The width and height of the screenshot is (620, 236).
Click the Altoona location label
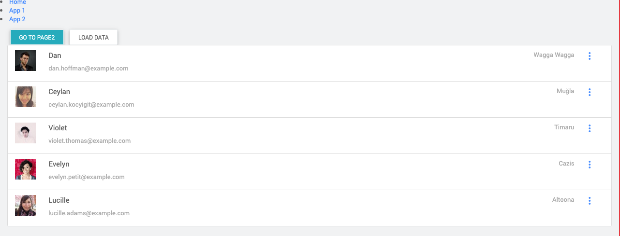tap(563, 200)
